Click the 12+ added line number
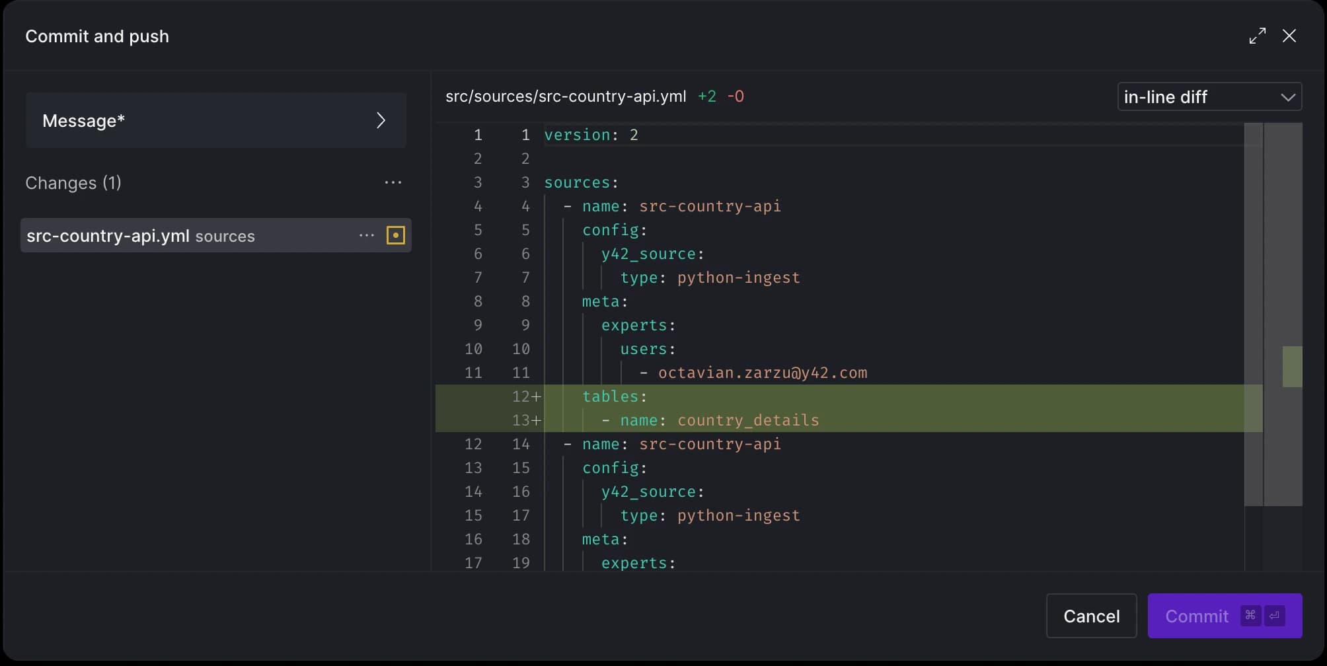This screenshot has height=666, width=1327. coord(526,396)
